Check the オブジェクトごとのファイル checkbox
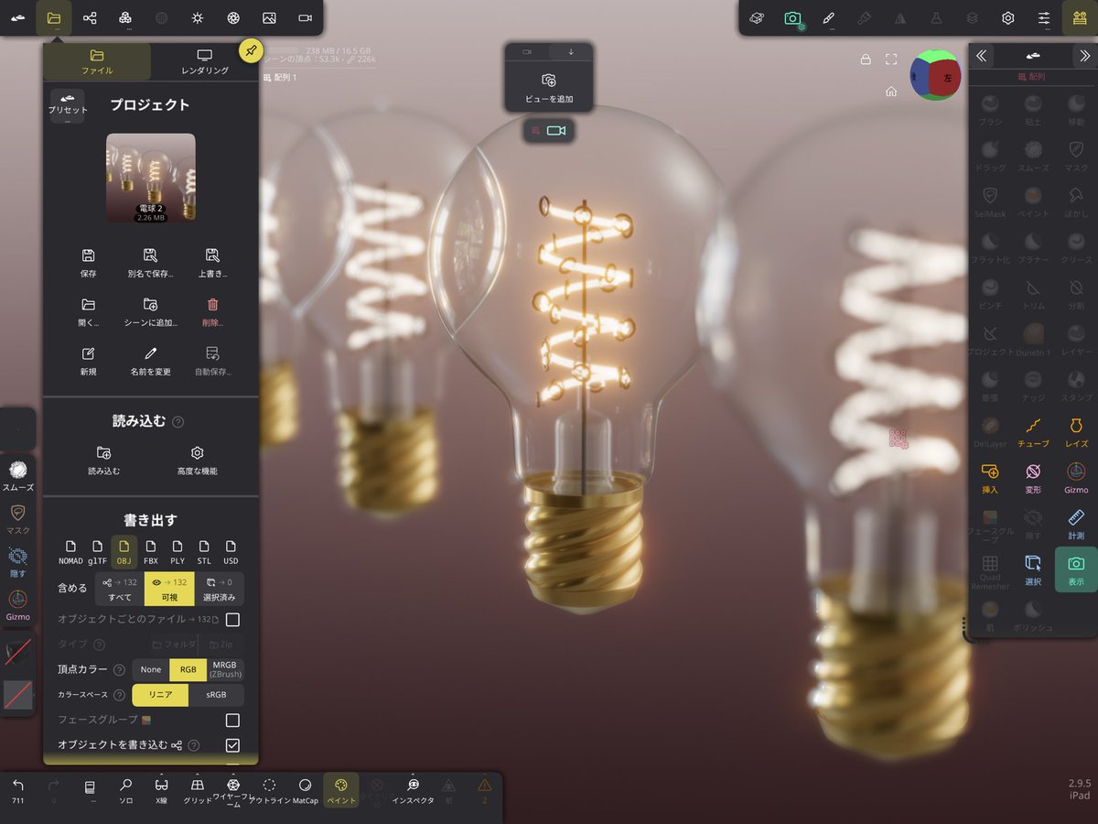The height and width of the screenshot is (824, 1098). 232,620
